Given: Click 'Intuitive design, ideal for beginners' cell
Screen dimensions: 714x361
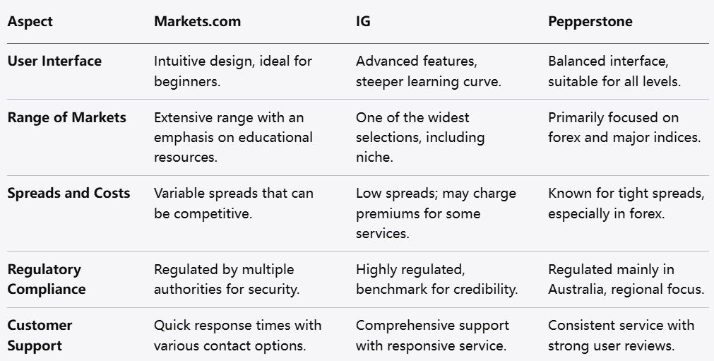Looking at the screenshot, I should coord(233,71).
